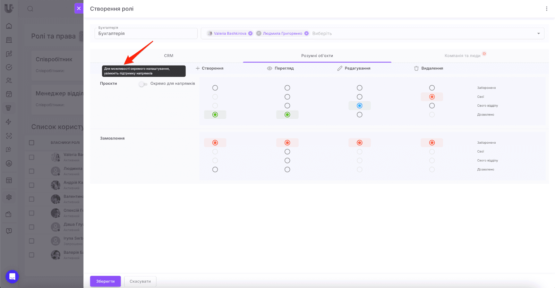555x288 pixels.
Task: Open the face-scan icon in the sidebar
Action: click(x=9, y=136)
